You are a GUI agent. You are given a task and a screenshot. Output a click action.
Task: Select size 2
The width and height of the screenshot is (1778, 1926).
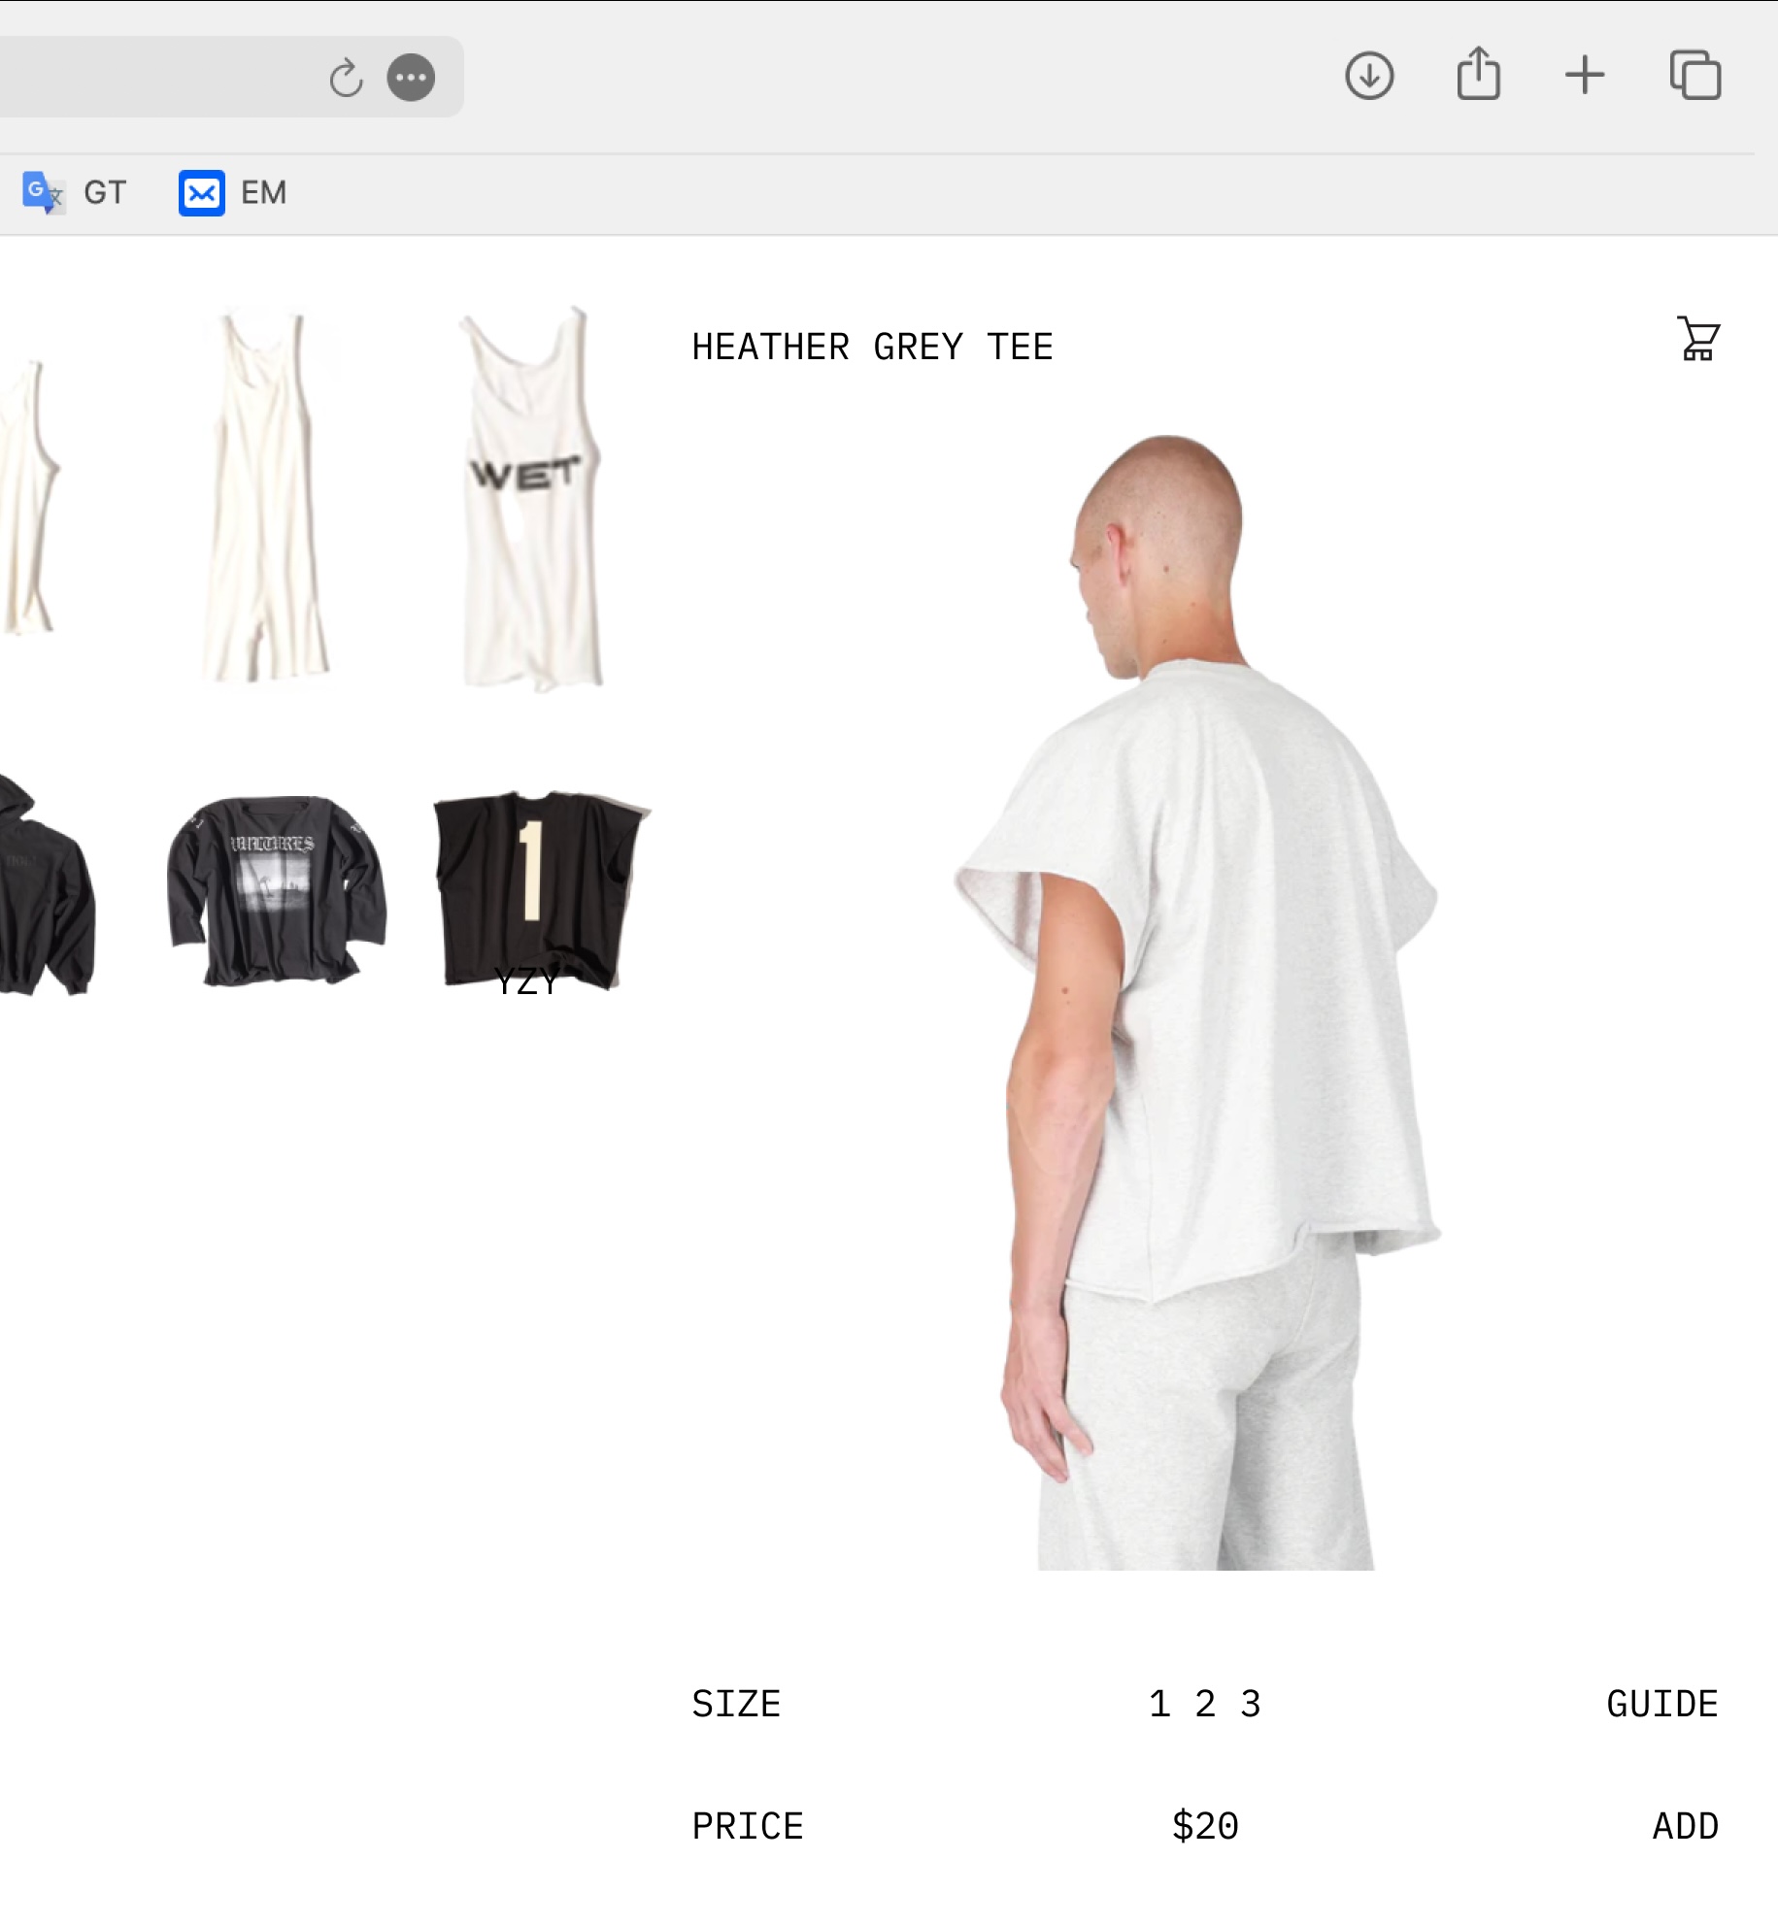click(x=1205, y=1705)
